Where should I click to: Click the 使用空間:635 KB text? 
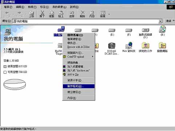coord(17,66)
